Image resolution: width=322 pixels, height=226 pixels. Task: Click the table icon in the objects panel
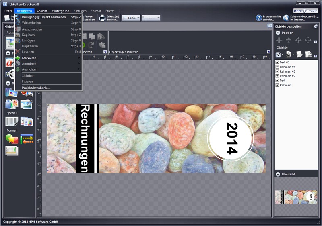(x=11, y=151)
